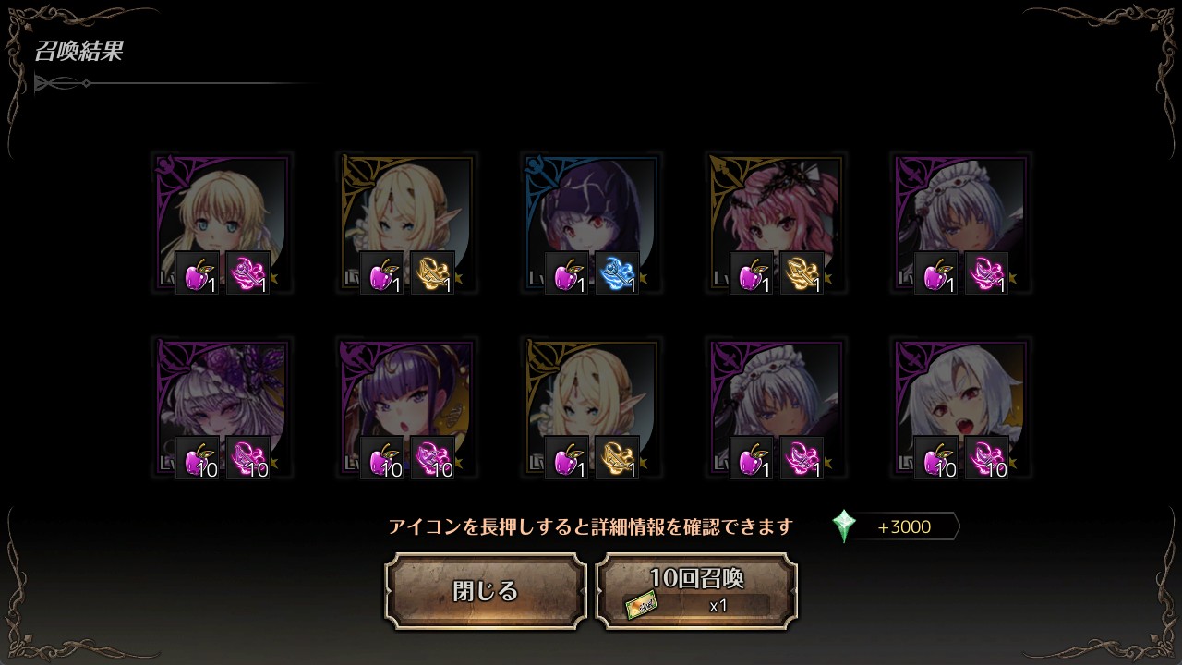Select the green crystal gem icon
The width and height of the screenshot is (1182, 665).
(x=844, y=526)
